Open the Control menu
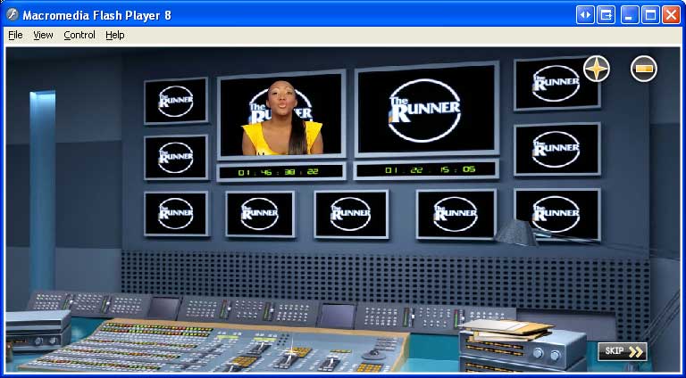 pyautogui.click(x=79, y=35)
